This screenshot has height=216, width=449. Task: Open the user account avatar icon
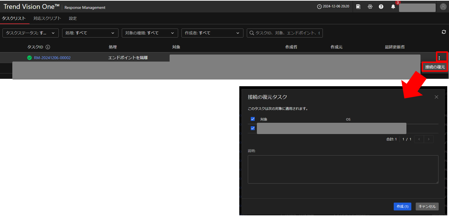pos(443,7)
